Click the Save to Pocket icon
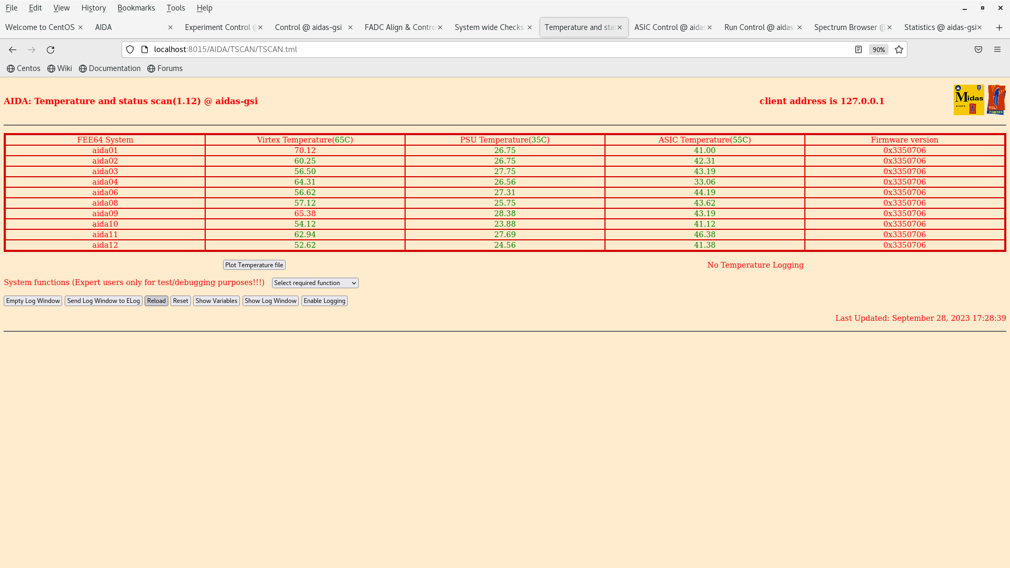 [x=978, y=49]
